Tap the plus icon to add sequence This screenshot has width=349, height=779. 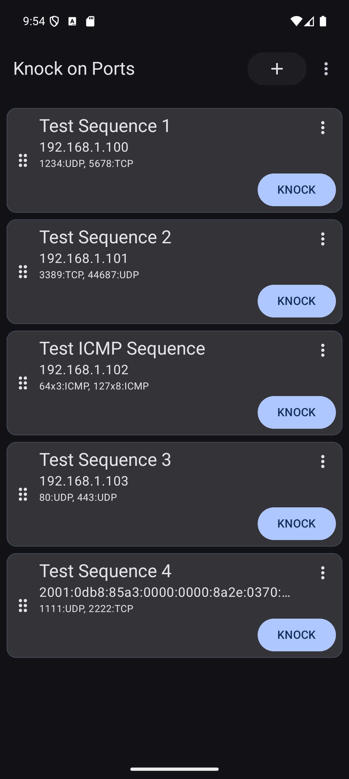277,69
